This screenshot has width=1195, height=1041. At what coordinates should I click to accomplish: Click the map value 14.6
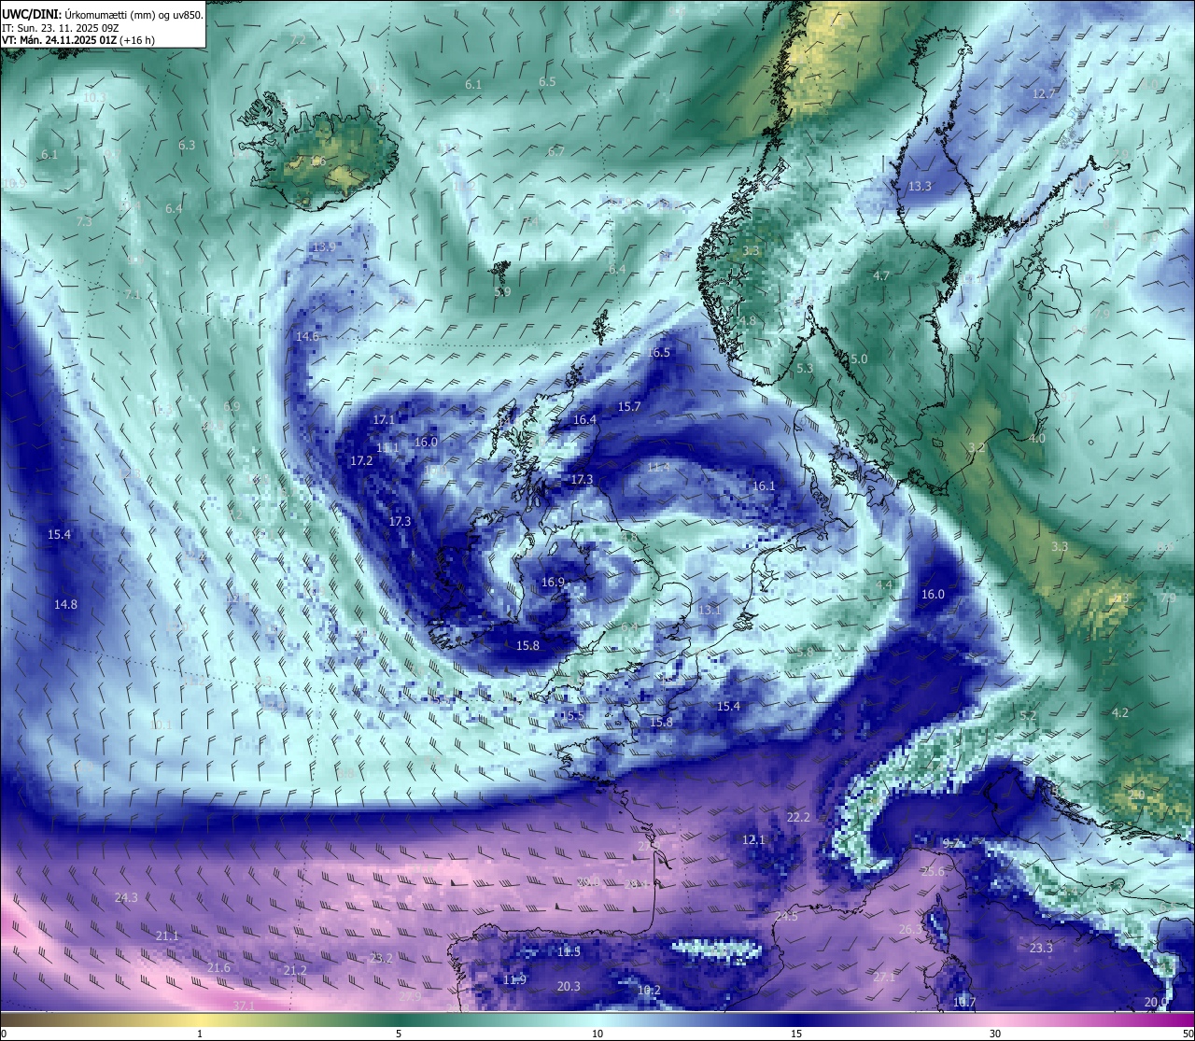coord(307,336)
